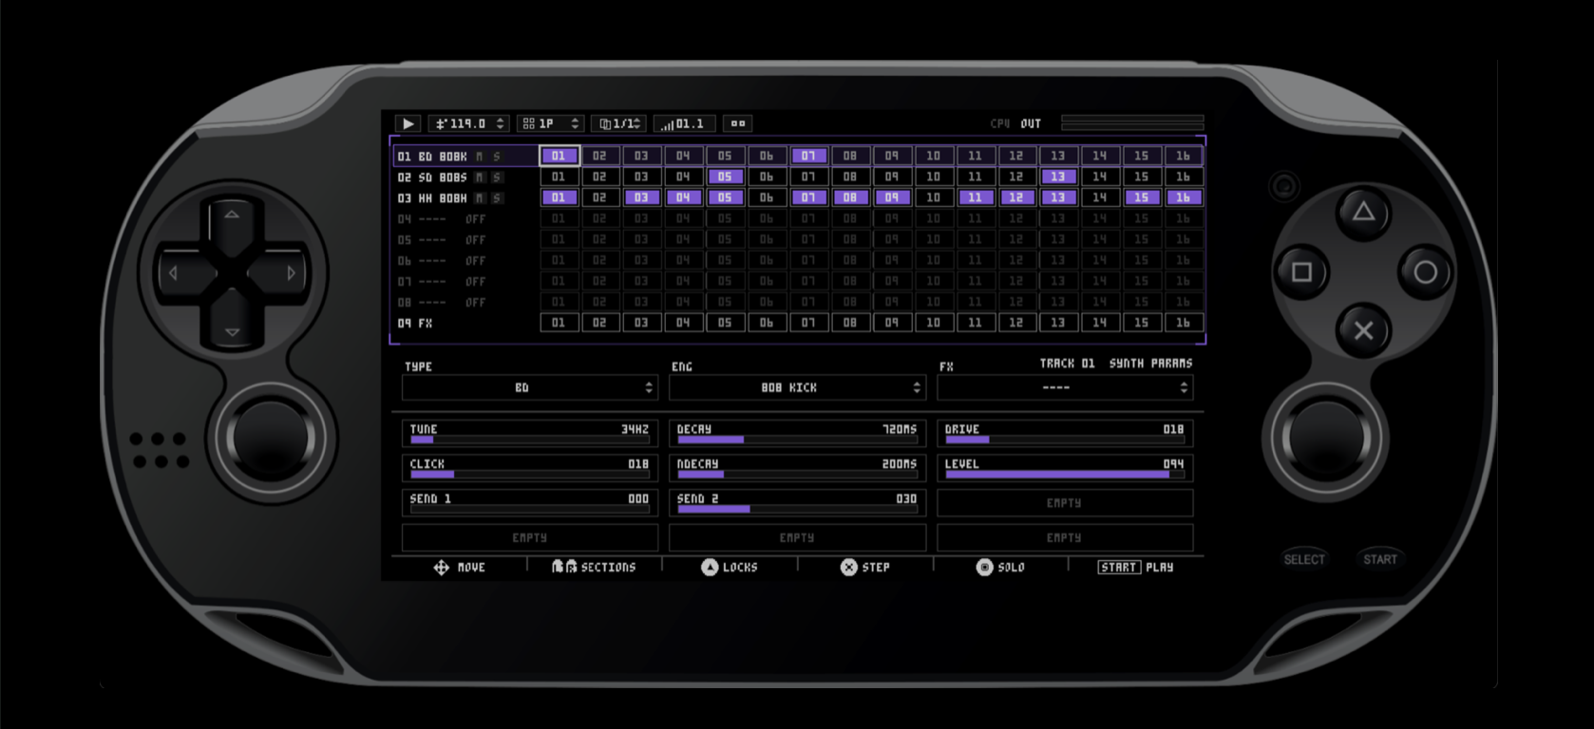Mute the 03 HH 808H track
Image resolution: width=1594 pixels, height=729 pixels.
point(480,197)
